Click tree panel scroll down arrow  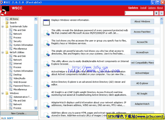[36, 108]
